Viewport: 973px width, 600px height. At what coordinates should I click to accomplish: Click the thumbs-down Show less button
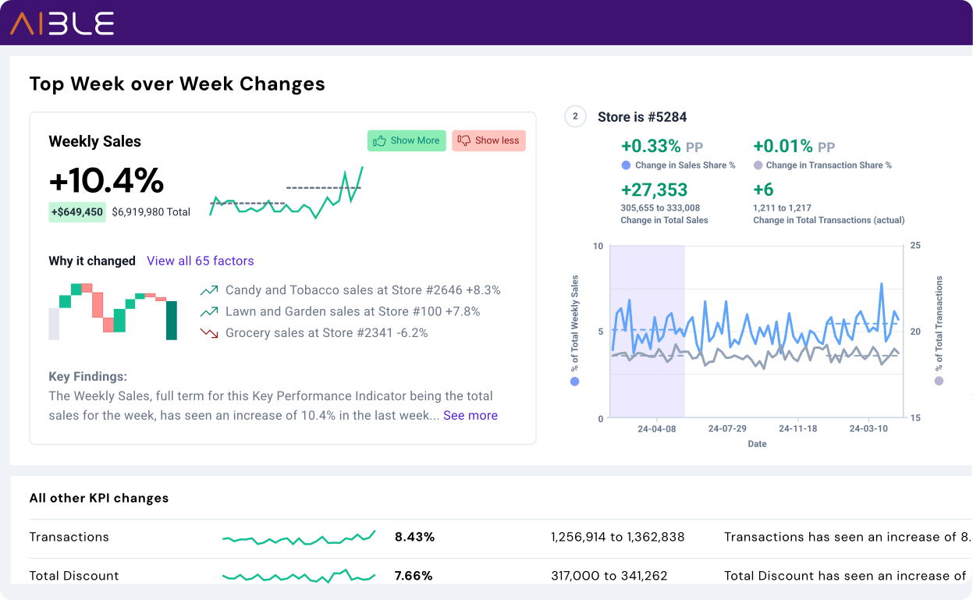488,140
